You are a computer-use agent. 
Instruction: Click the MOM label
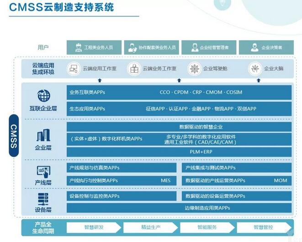tap(281, 180)
